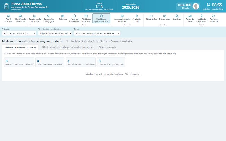Open Utente 1035 user profile menu
226x141 pixels.
[188, 6]
